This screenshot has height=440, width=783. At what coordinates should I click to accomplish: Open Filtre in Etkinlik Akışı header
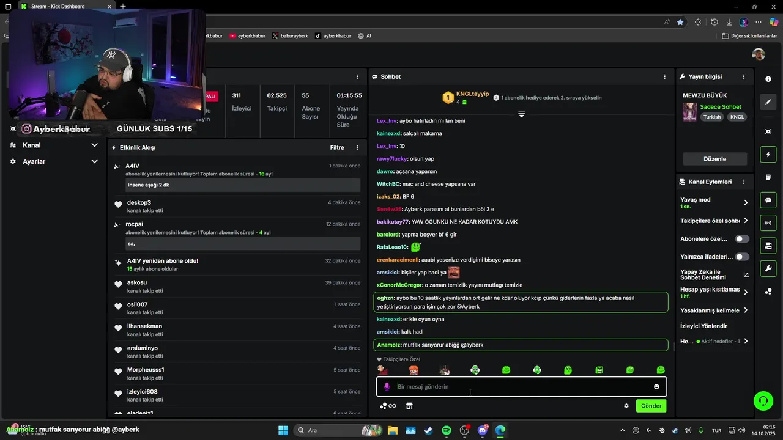[337, 147]
